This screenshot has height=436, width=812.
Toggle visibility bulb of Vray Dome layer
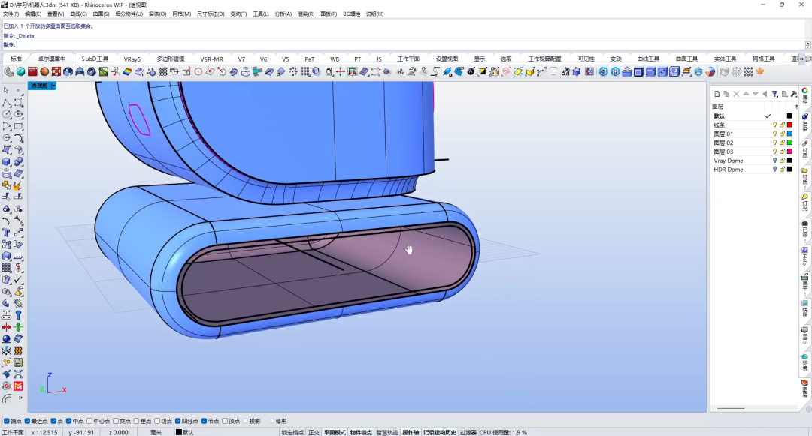pyautogui.click(x=774, y=161)
